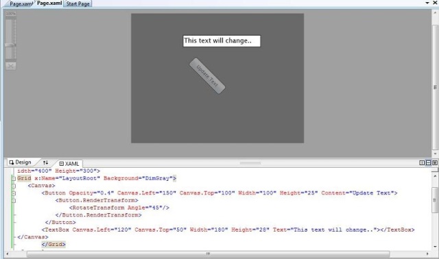439x259 pixels.
Task: Click the rotated Update Text button
Action: 207,76
